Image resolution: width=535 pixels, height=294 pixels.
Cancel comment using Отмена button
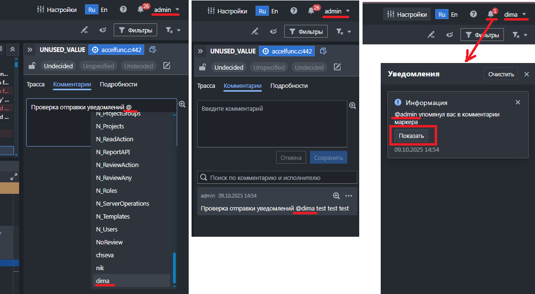(291, 157)
